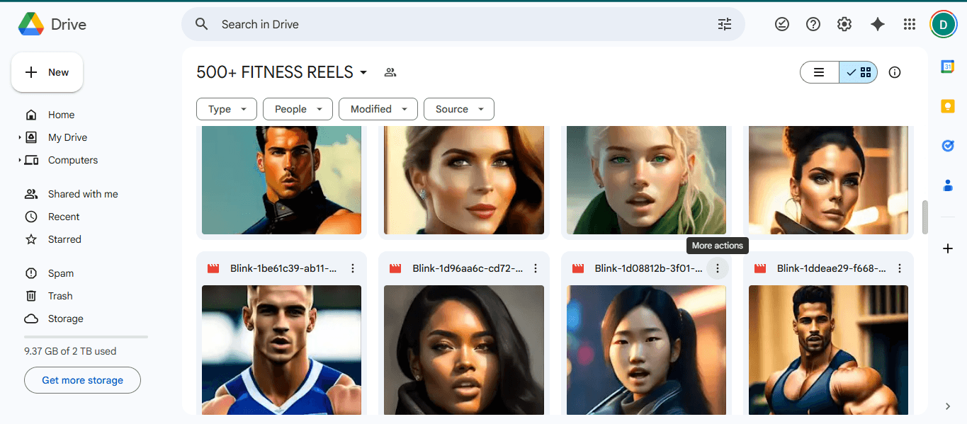Open the Contacts side panel icon
Image resolution: width=967 pixels, height=424 pixels.
(x=948, y=185)
